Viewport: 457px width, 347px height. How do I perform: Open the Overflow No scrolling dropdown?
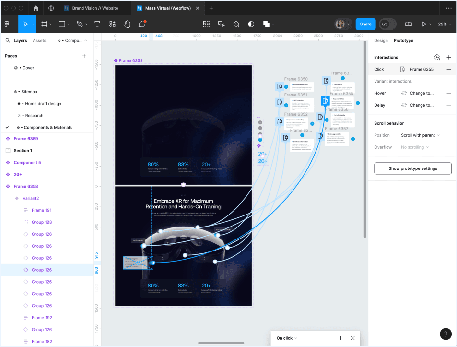coord(415,147)
